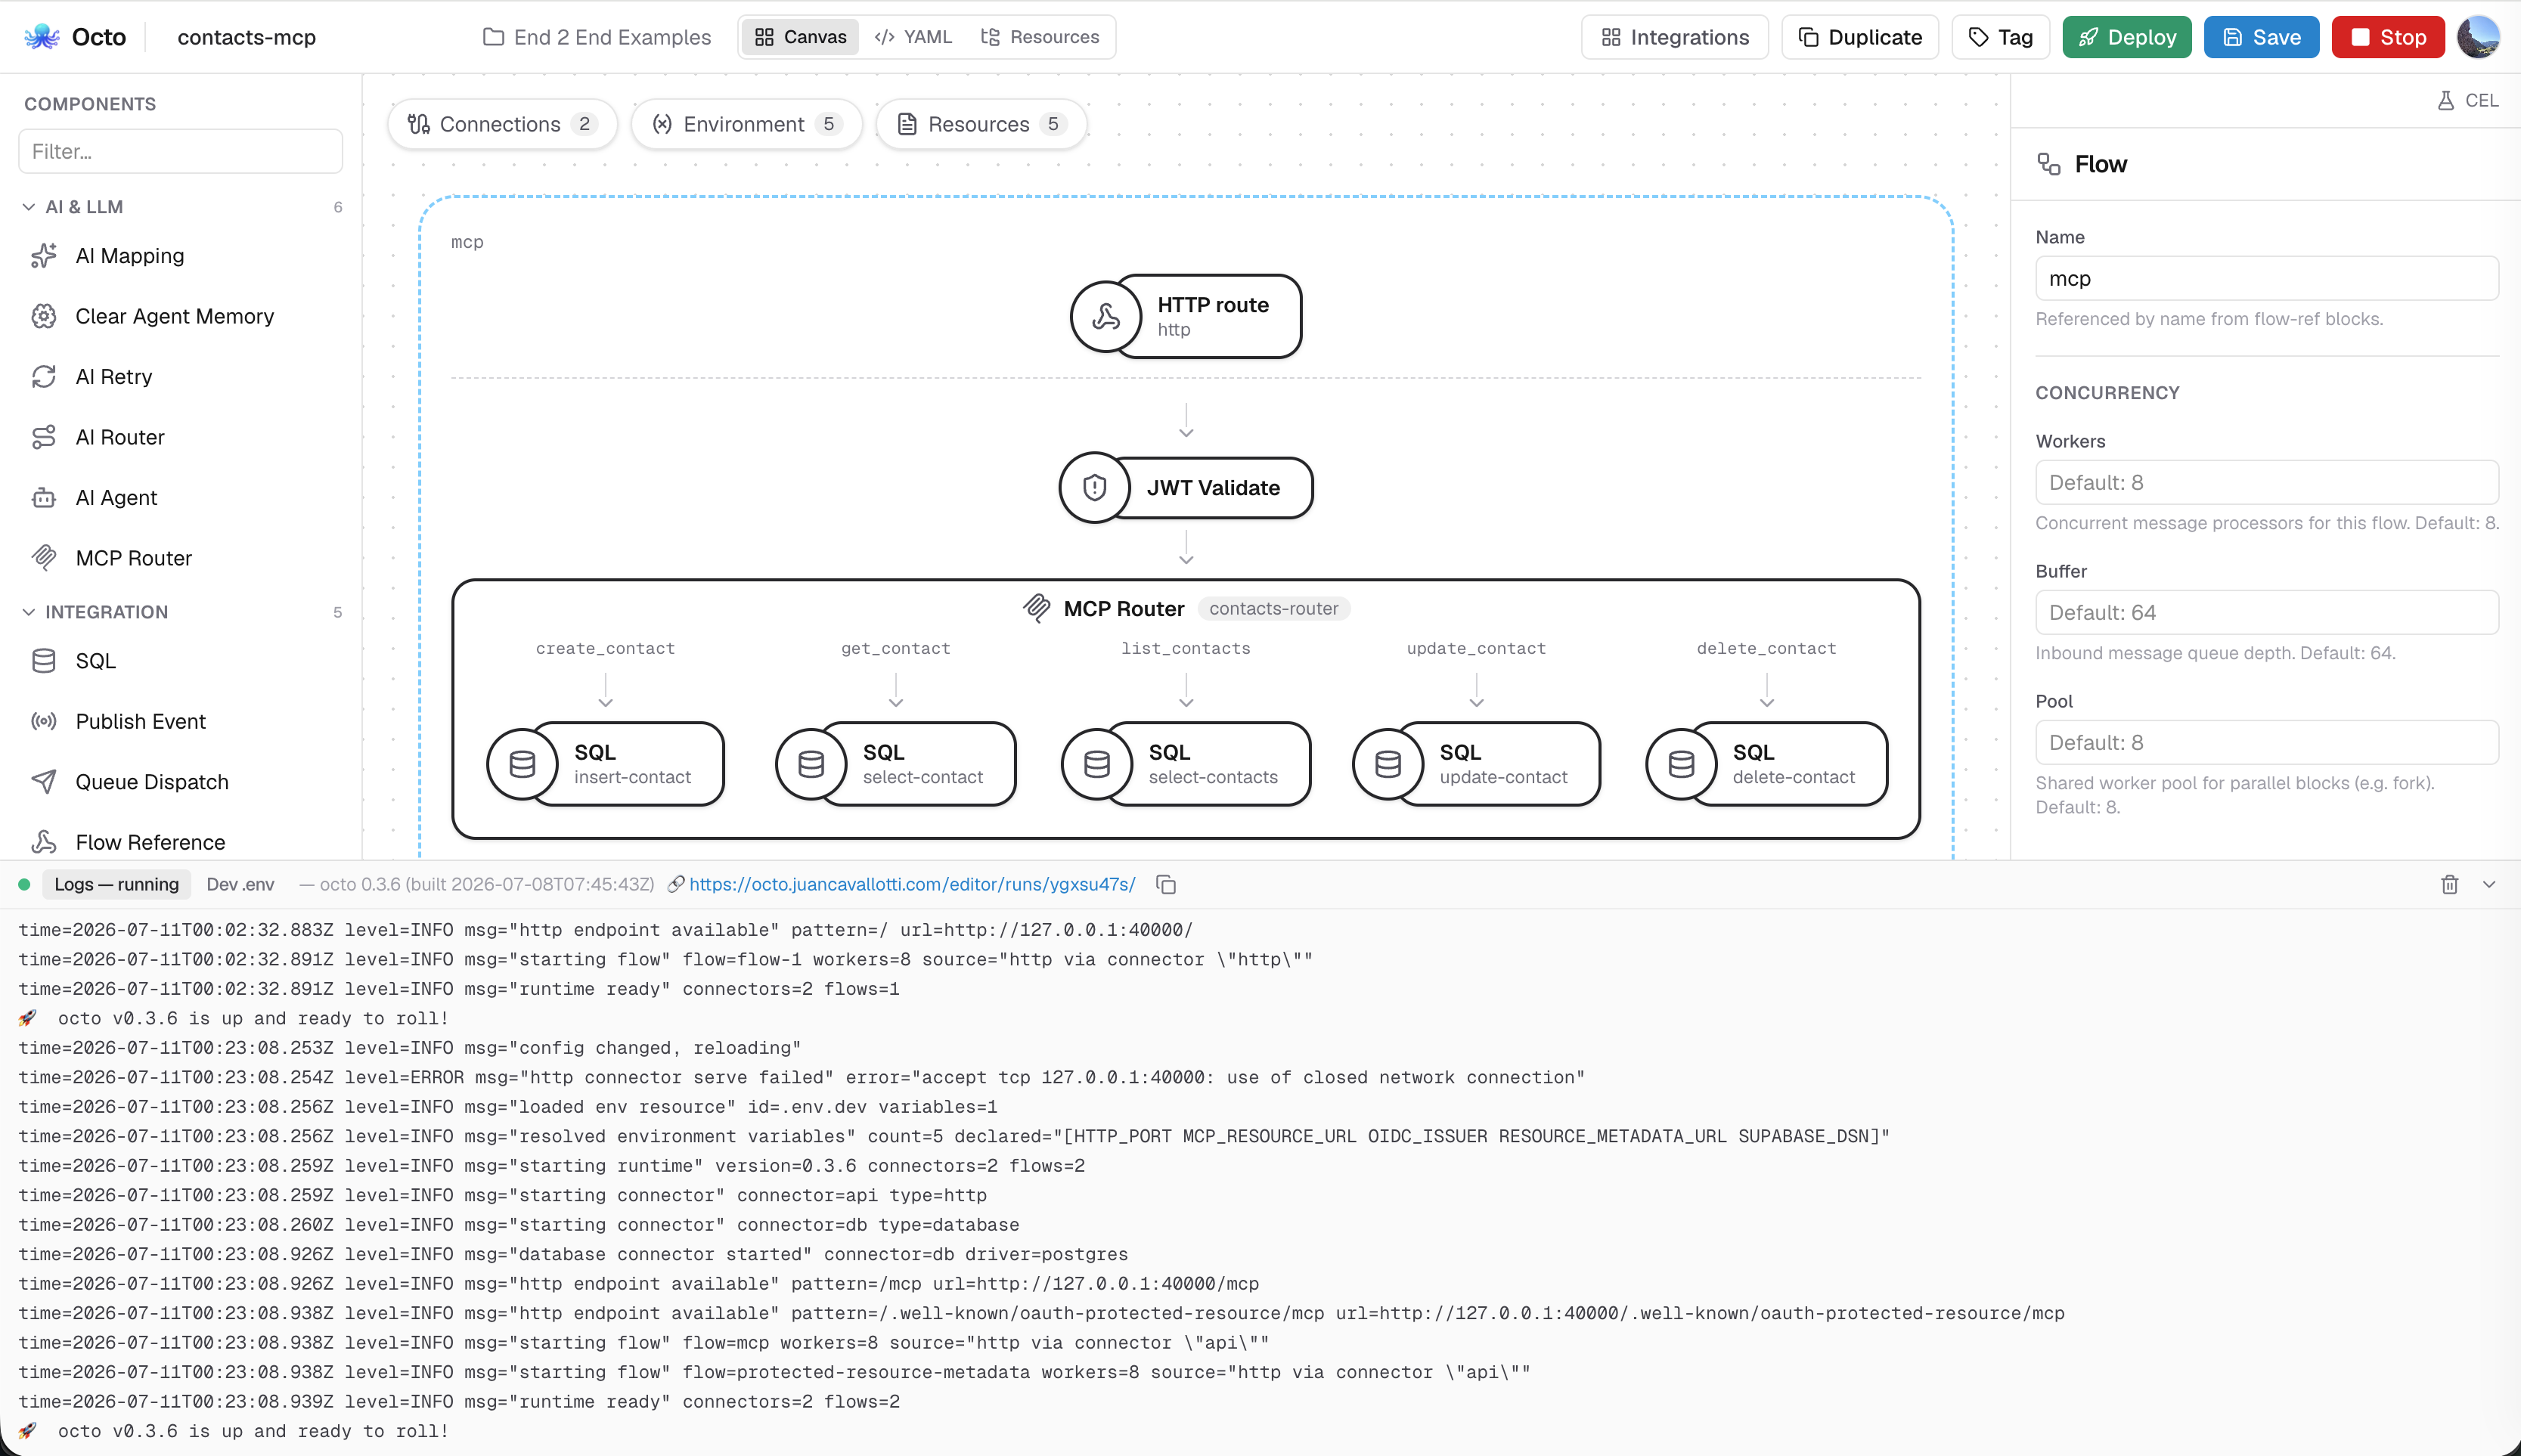Collapse the AI & LLM section

[29, 207]
